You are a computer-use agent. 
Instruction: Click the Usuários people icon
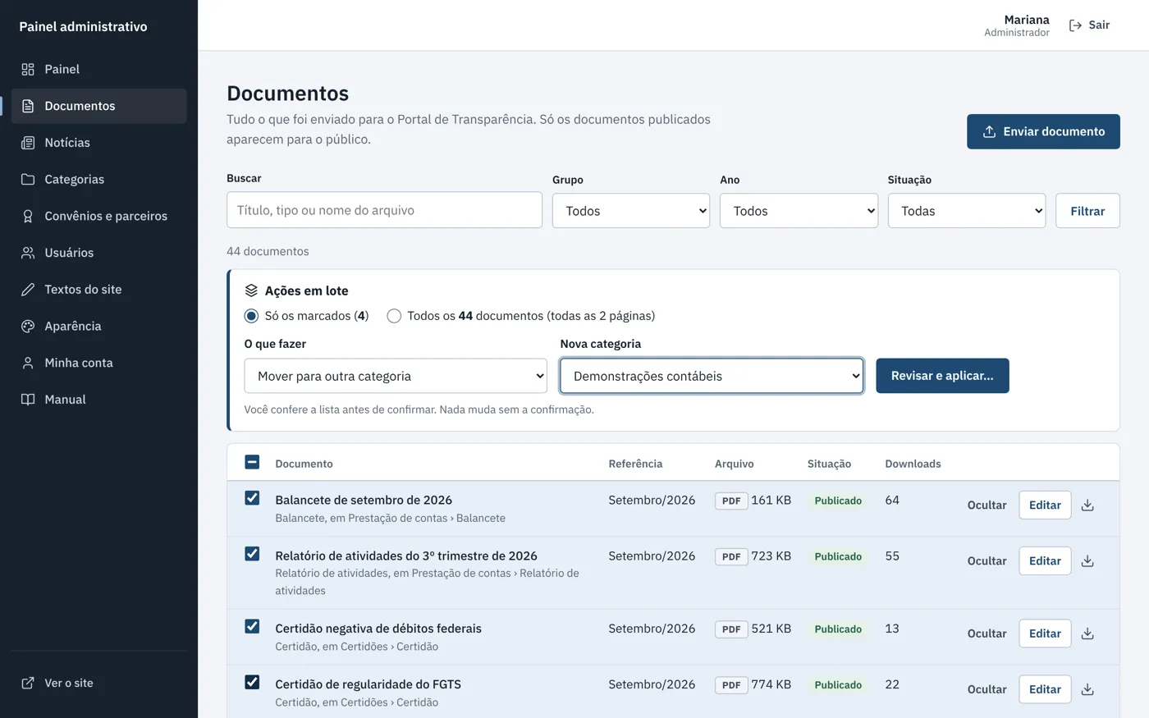pyautogui.click(x=28, y=253)
